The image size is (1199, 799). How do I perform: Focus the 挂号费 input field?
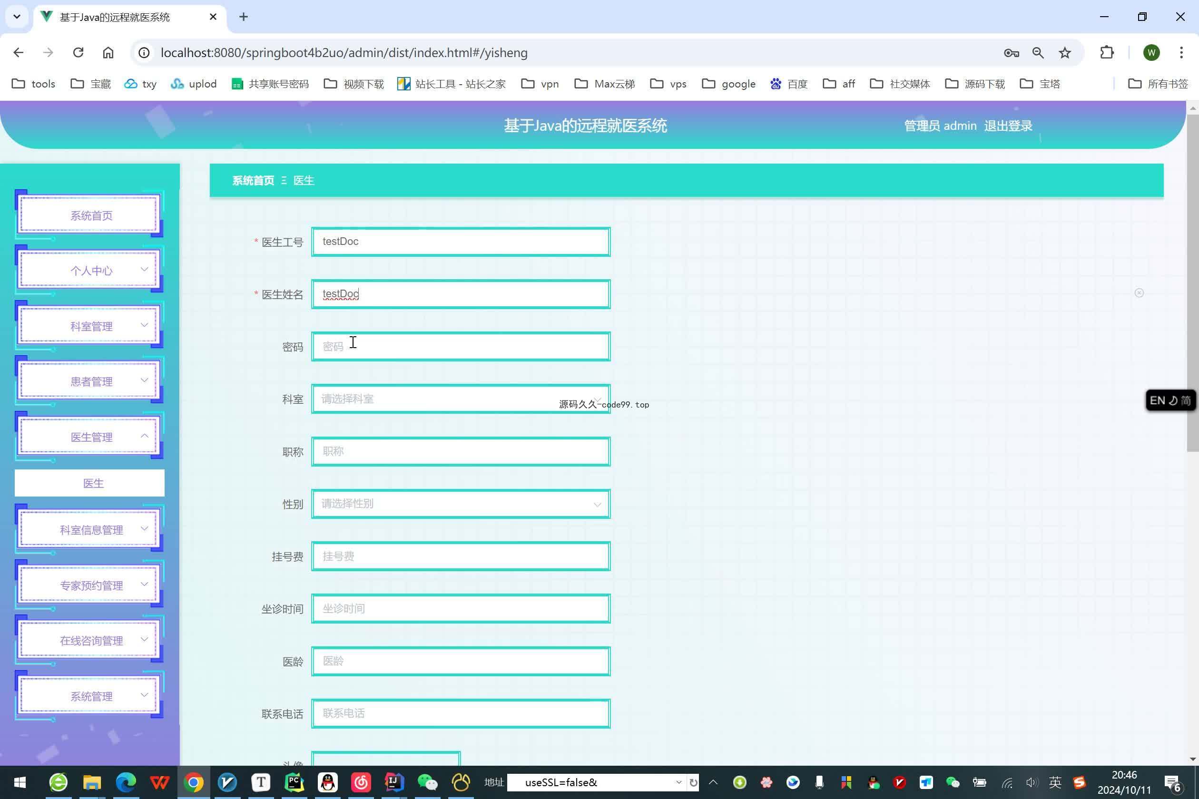(461, 556)
